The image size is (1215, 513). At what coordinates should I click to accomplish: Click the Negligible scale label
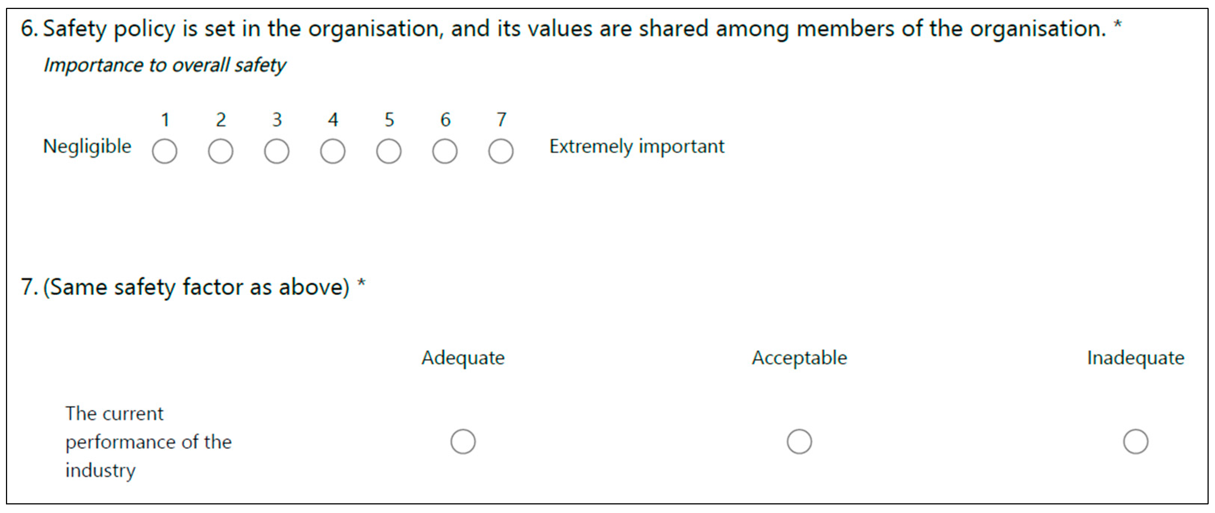pyautogui.click(x=87, y=147)
